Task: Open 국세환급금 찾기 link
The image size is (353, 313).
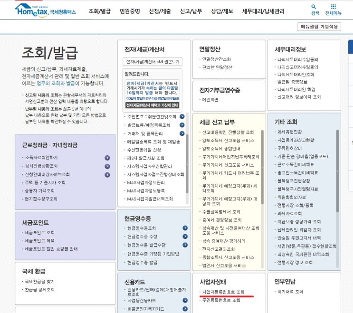Action: [x=39, y=282]
